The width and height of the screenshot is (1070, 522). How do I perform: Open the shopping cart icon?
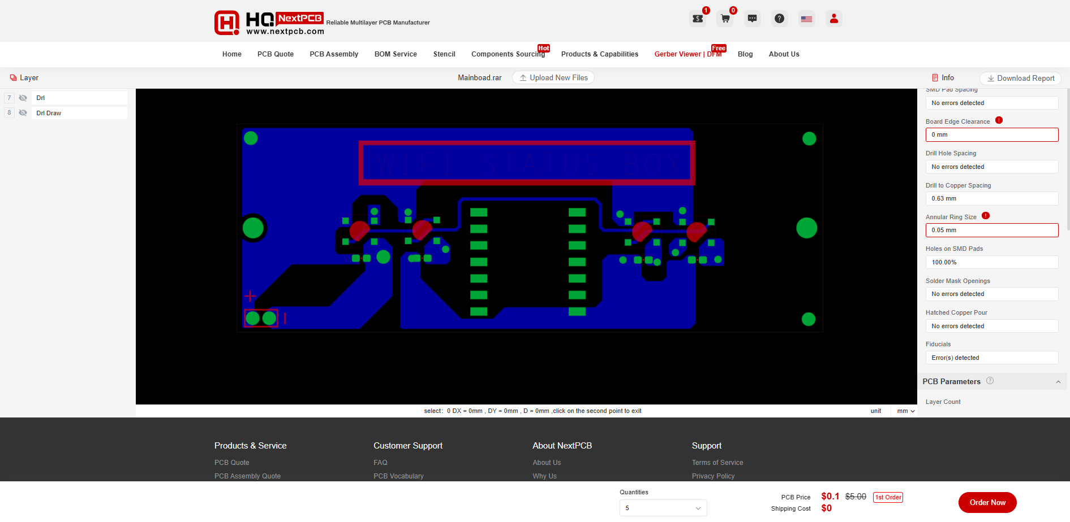coord(725,19)
